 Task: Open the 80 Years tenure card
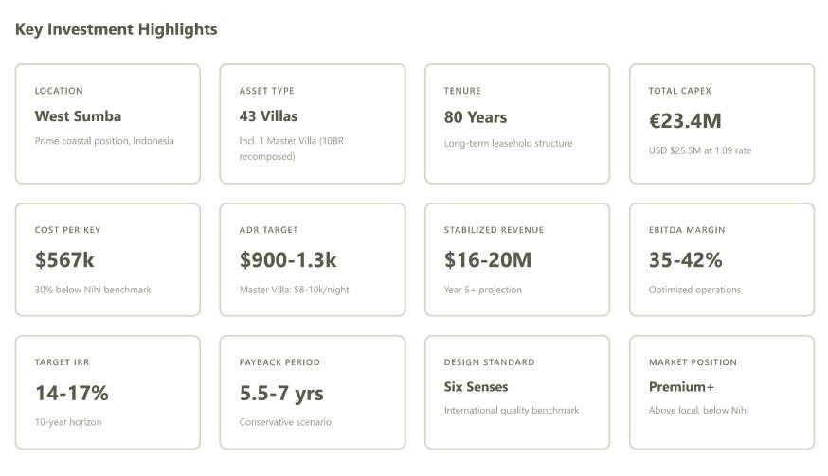coord(516,123)
